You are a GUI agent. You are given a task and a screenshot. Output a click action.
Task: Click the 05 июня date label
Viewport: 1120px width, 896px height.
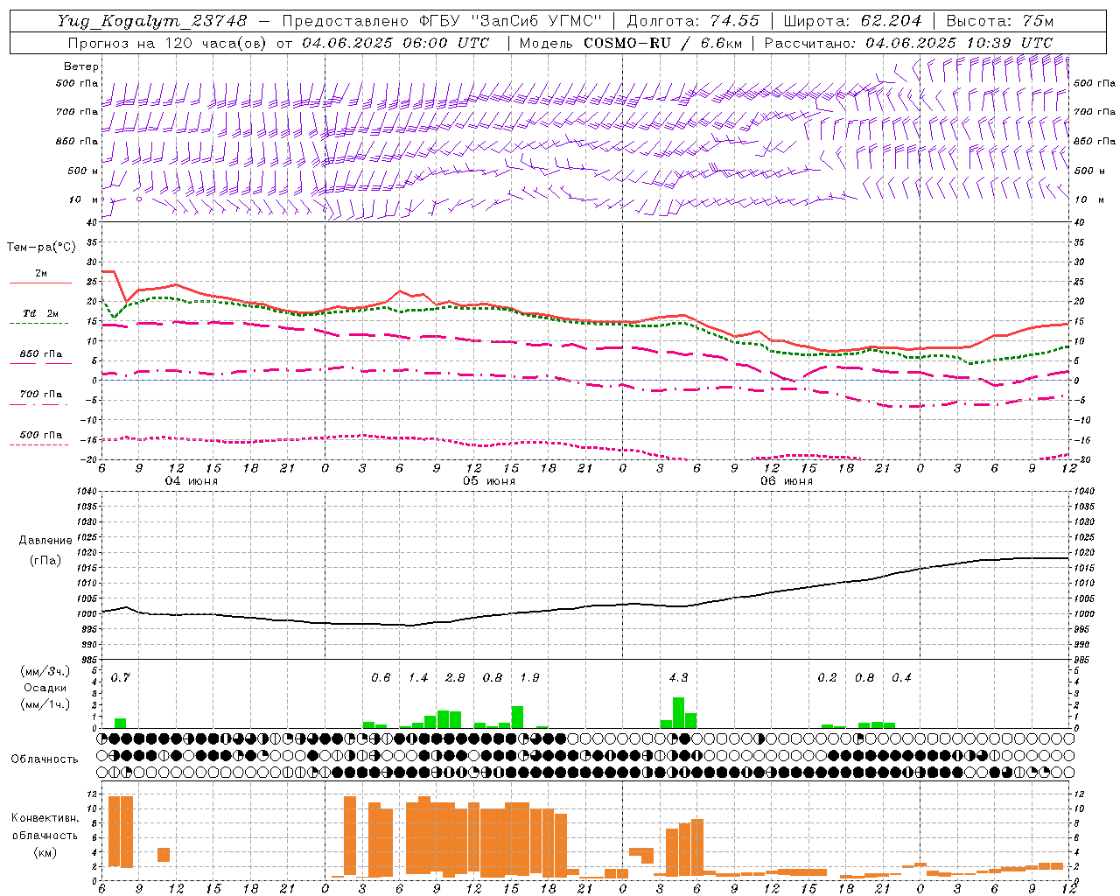tap(489, 481)
